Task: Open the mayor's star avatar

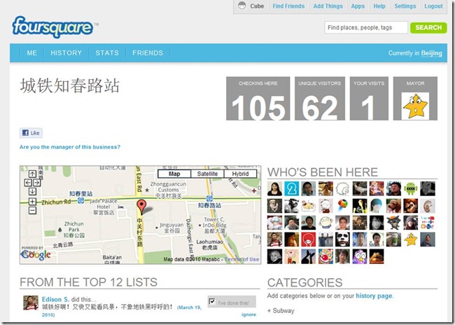Action: pos(415,106)
